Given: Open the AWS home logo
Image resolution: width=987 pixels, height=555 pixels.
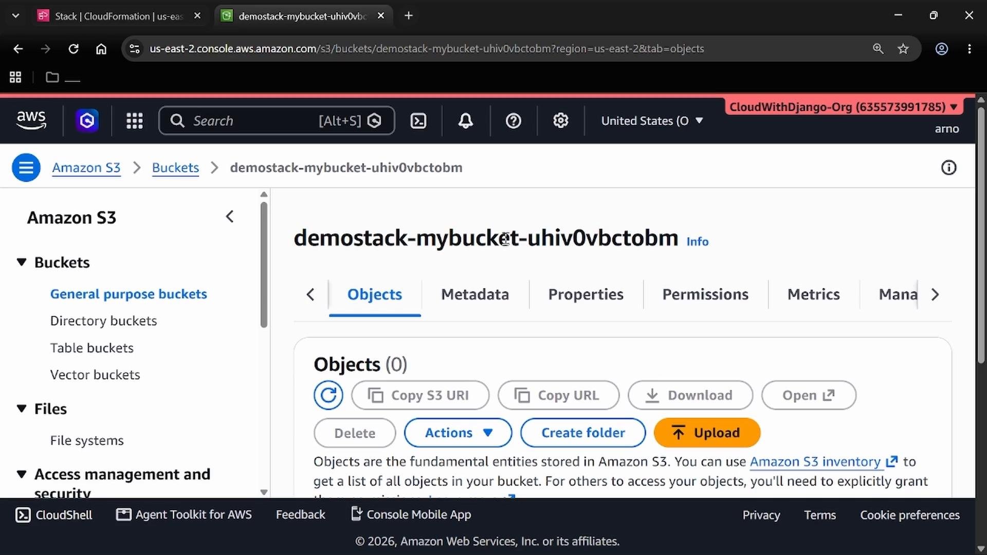Looking at the screenshot, I should (x=31, y=121).
